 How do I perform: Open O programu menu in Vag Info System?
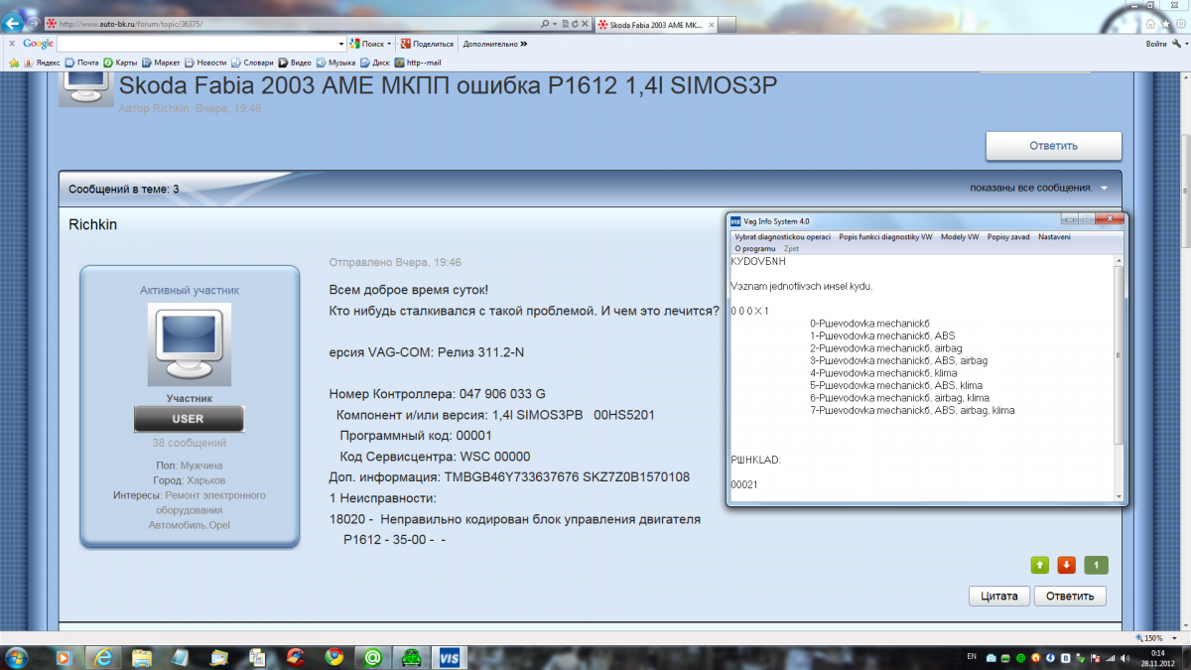tap(754, 248)
